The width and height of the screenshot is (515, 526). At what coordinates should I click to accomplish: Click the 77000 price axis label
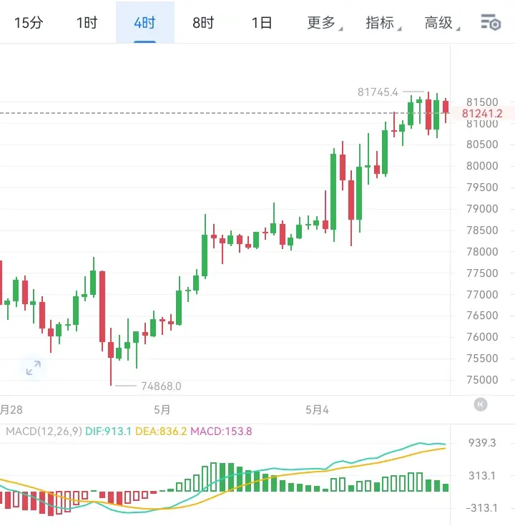482,295
